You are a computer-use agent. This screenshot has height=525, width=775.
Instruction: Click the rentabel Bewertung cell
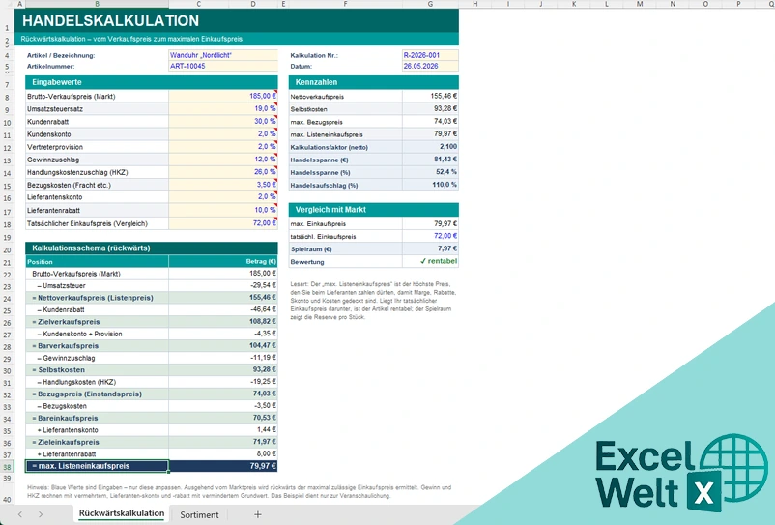click(430, 261)
